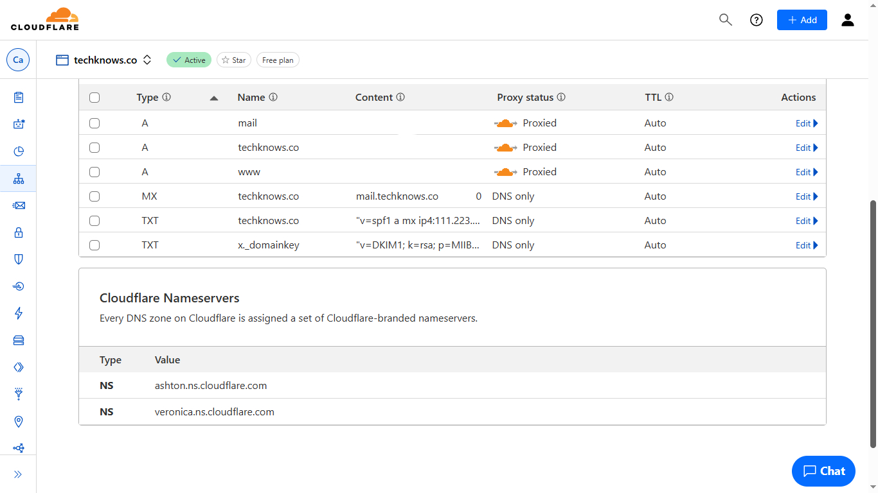This screenshot has height=493, width=878.
Task: Click the Ca account avatar
Action: tap(18, 60)
